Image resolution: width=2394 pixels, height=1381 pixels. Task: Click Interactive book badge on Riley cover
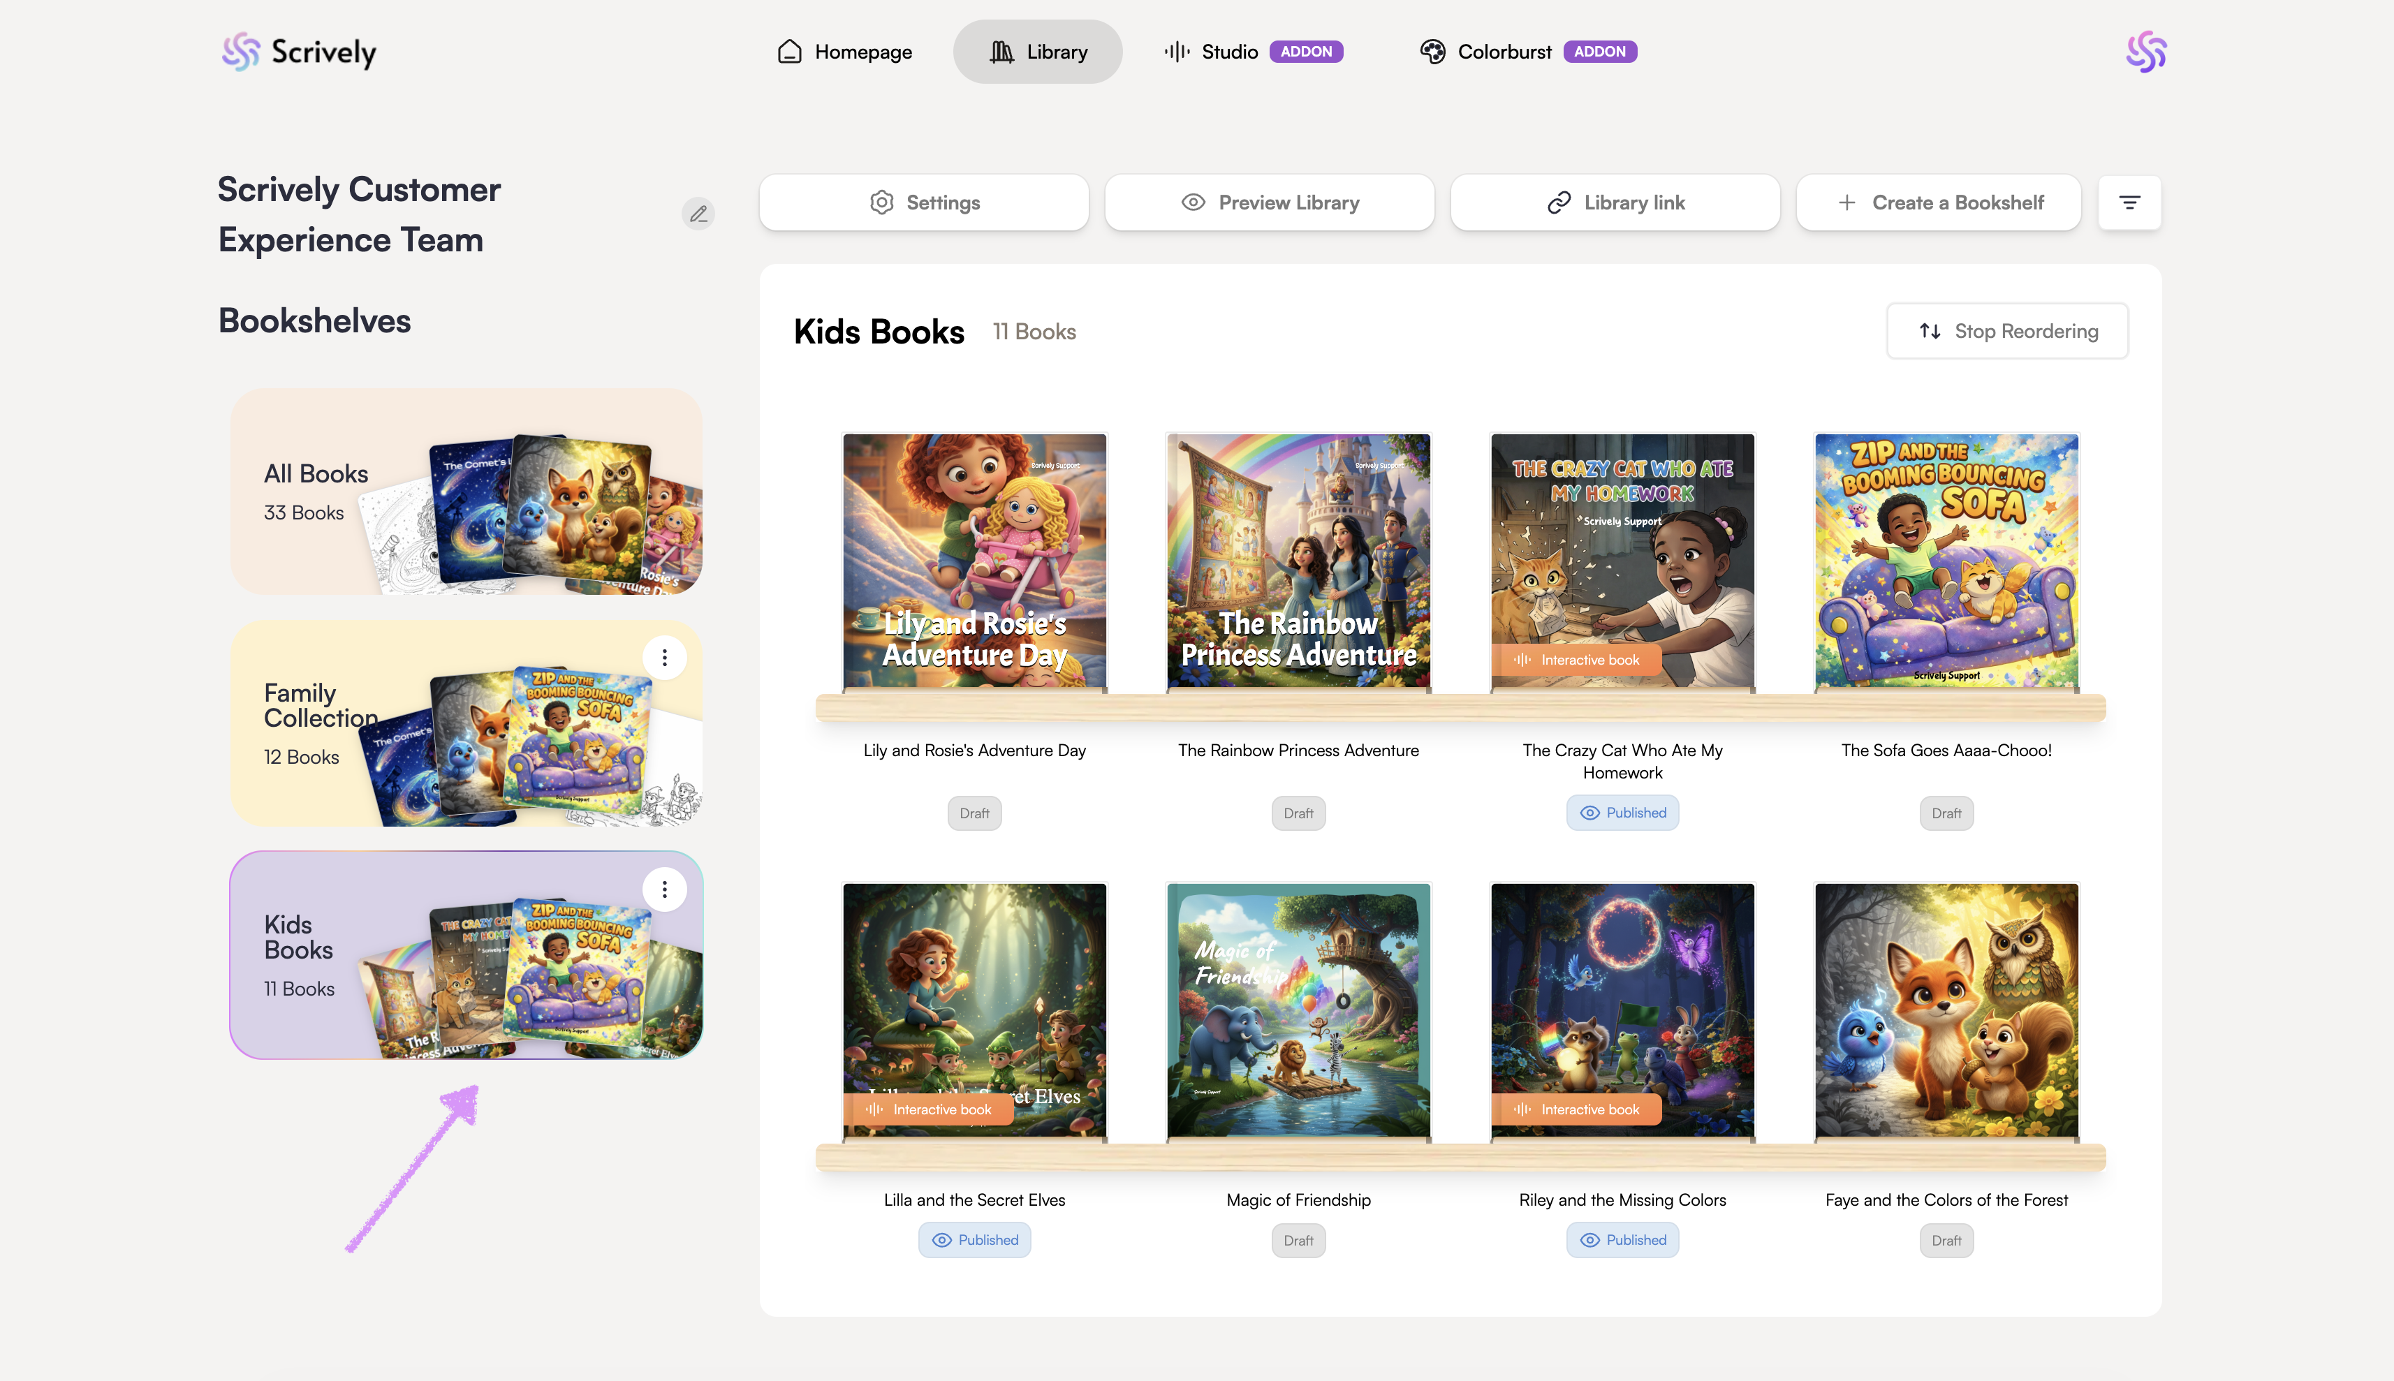[x=1576, y=1109]
